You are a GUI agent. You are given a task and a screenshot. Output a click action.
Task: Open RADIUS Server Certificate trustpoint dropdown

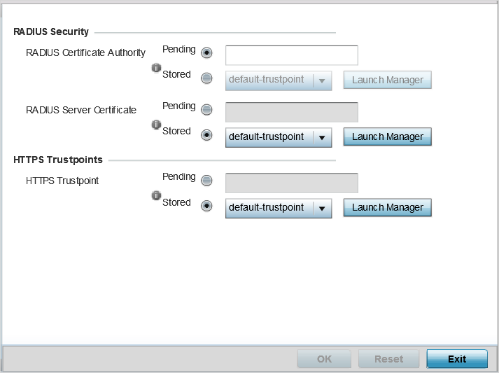tap(279, 137)
